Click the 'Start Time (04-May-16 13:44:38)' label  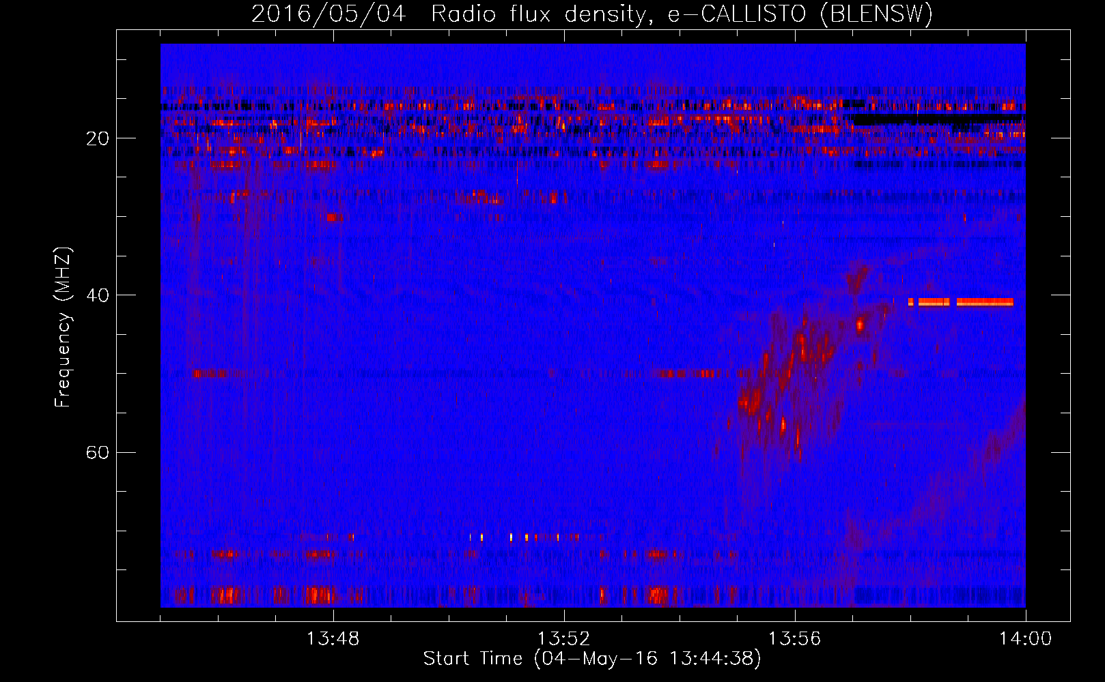coord(592,659)
